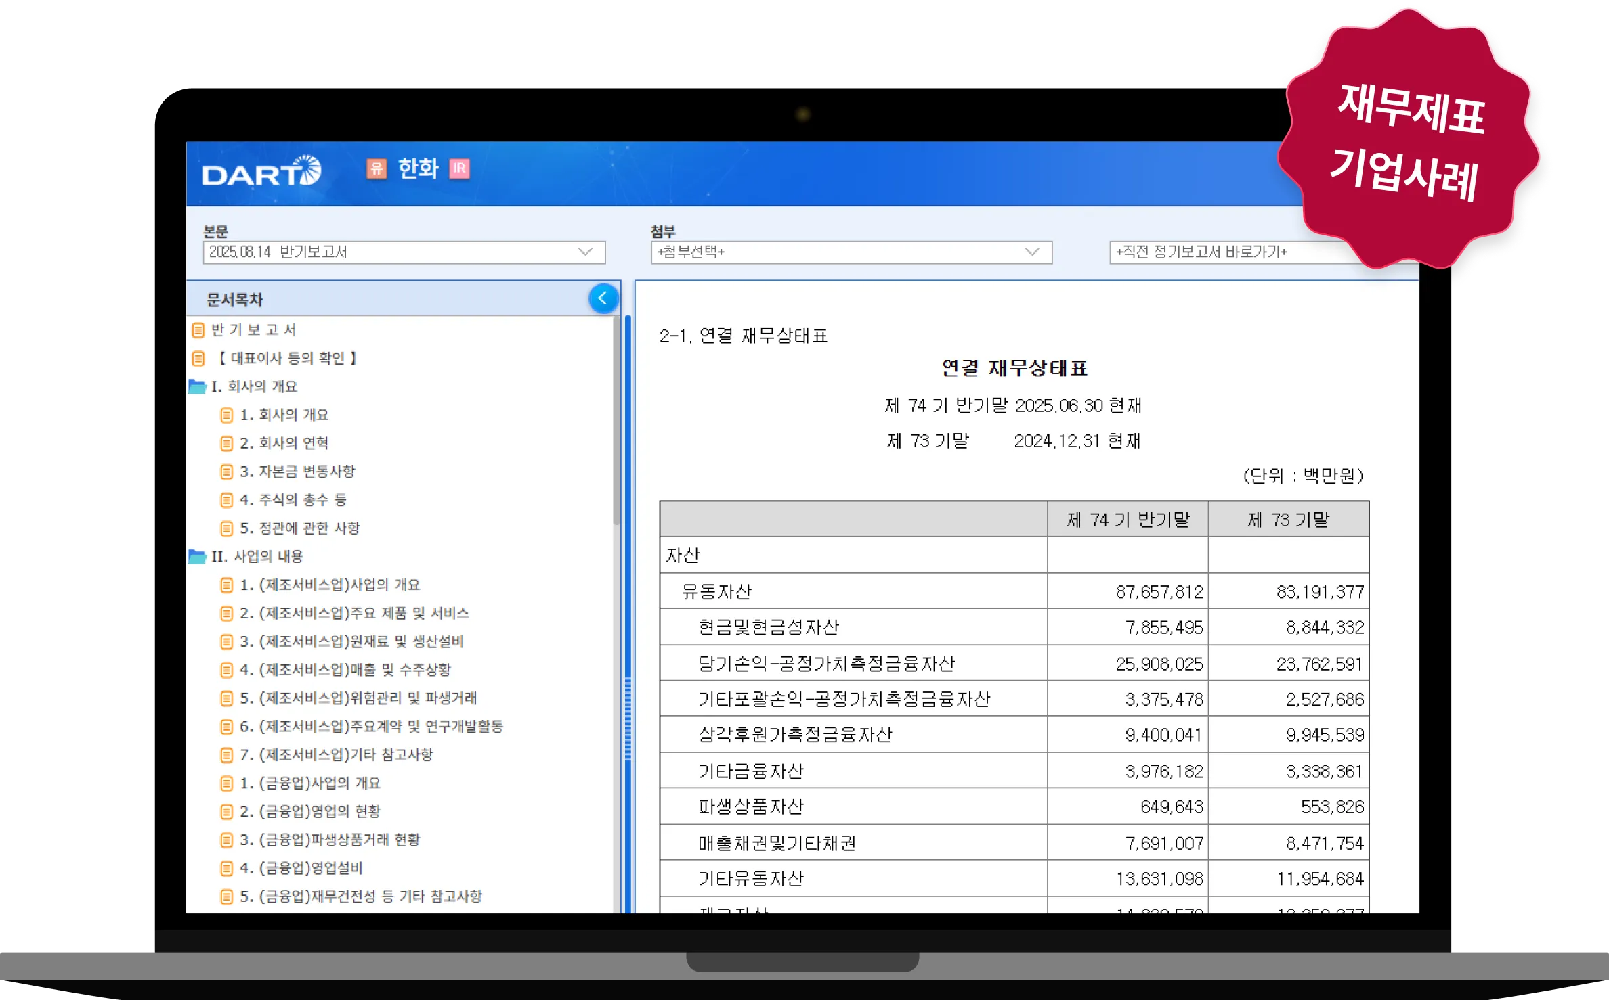Click document icon beside (금융업)영업의 현황

[x=227, y=812]
